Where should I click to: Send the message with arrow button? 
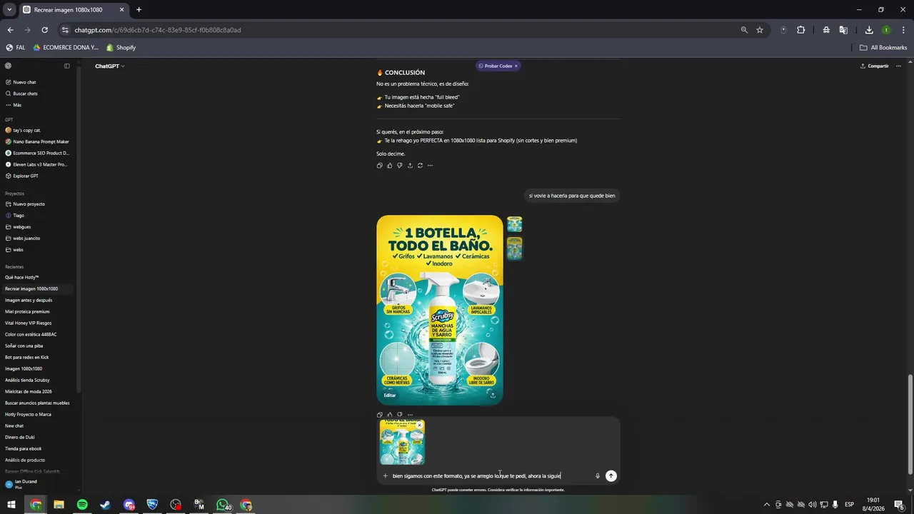[x=611, y=476]
